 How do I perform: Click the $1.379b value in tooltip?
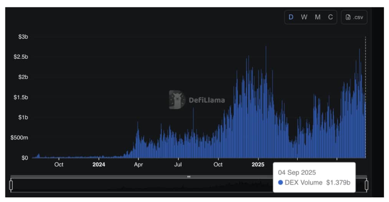(x=338, y=183)
